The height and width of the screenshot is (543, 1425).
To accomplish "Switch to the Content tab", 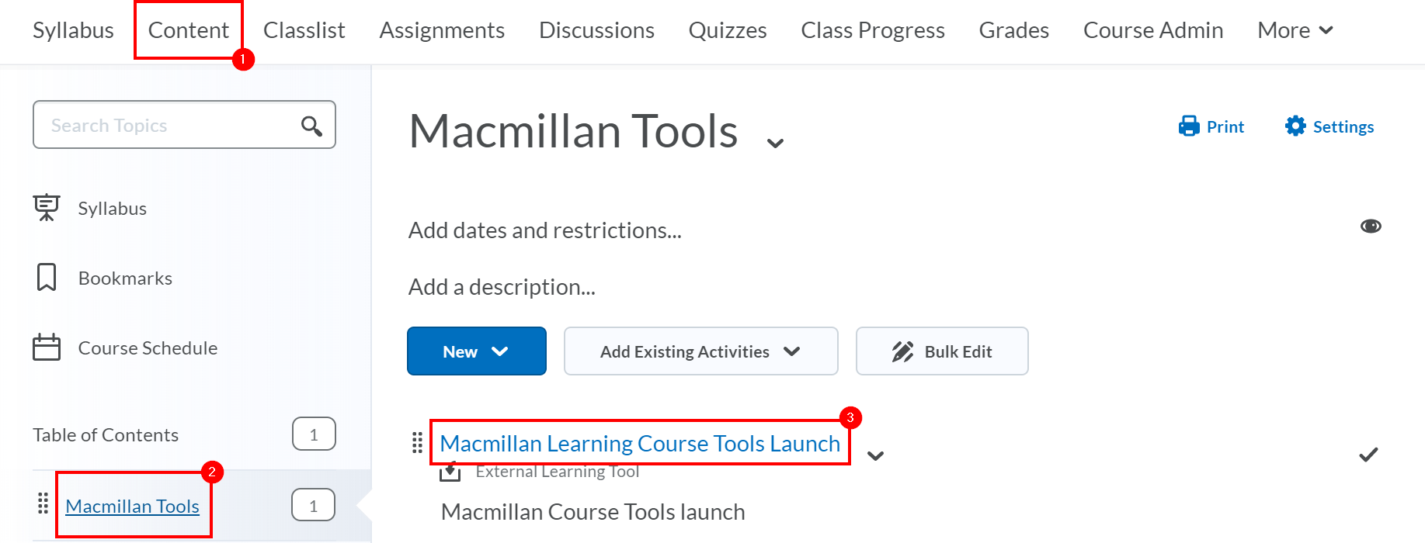I will (x=187, y=29).
